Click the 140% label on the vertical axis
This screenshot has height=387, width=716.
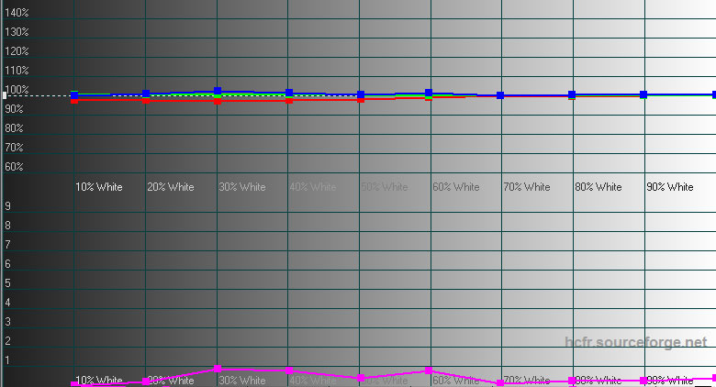[17, 13]
